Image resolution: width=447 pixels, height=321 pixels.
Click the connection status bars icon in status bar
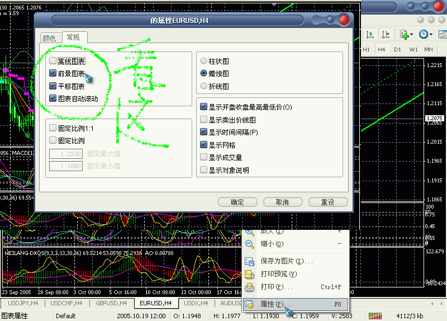(x=375, y=316)
